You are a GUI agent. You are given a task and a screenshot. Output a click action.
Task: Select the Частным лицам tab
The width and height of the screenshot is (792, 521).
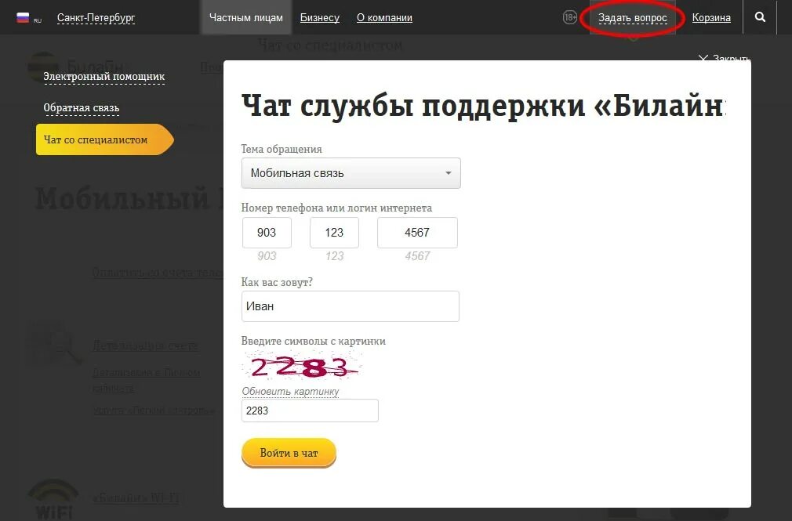(x=246, y=18)
